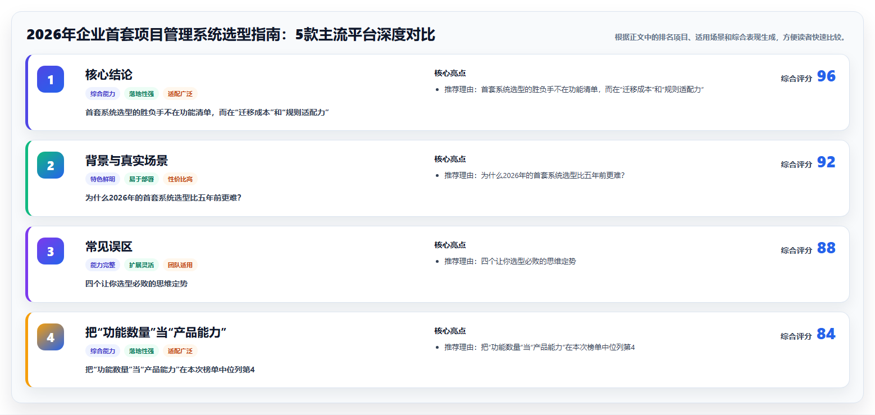Select the 适配广泛 tag in card 4
Image resolution: width=875 pixels, height=415 pixels.
180,351
